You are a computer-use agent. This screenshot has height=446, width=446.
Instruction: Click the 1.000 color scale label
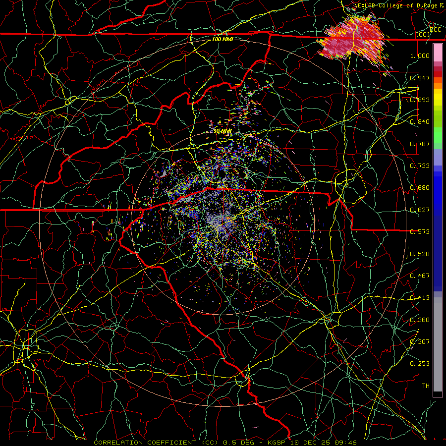[420, 56]
